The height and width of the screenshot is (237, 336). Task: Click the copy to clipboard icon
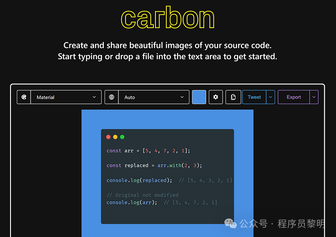pyautogui.click(x=233, y=97)
